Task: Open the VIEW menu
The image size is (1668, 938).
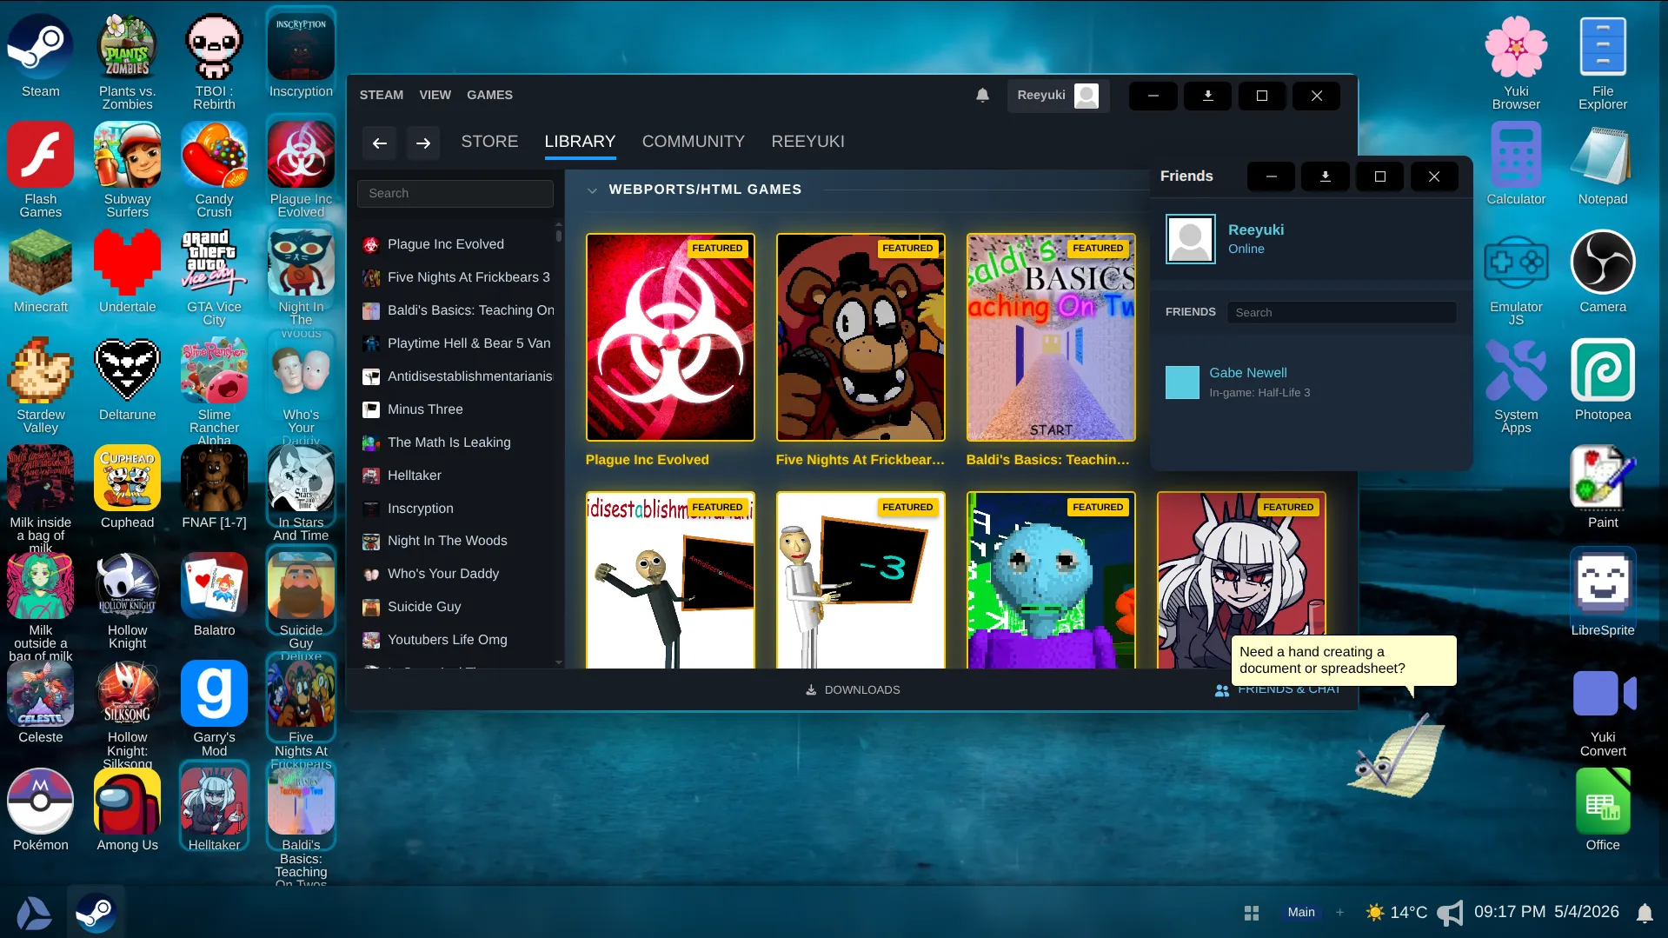Action: (x=435, y=95)
